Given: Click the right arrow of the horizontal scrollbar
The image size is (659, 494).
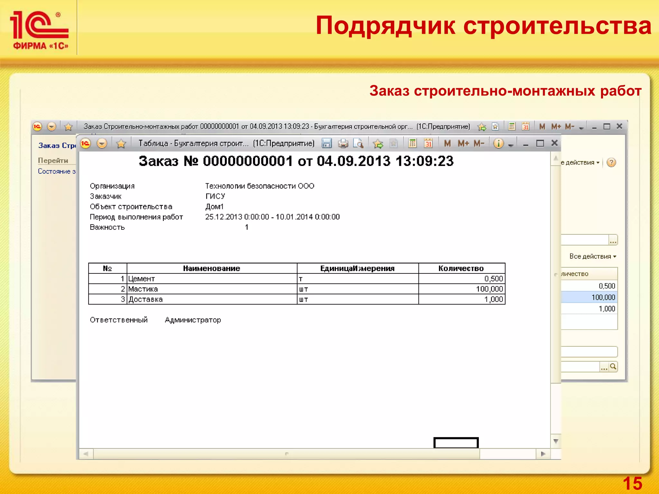Looking at the screenshot, I should (x=543, y=454).
